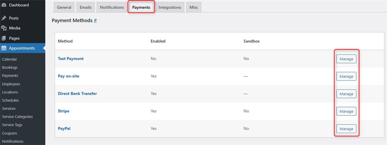This screenshot has width=387, height=145.
Task: Open the PayPal method link
Action: coord(64,128)
